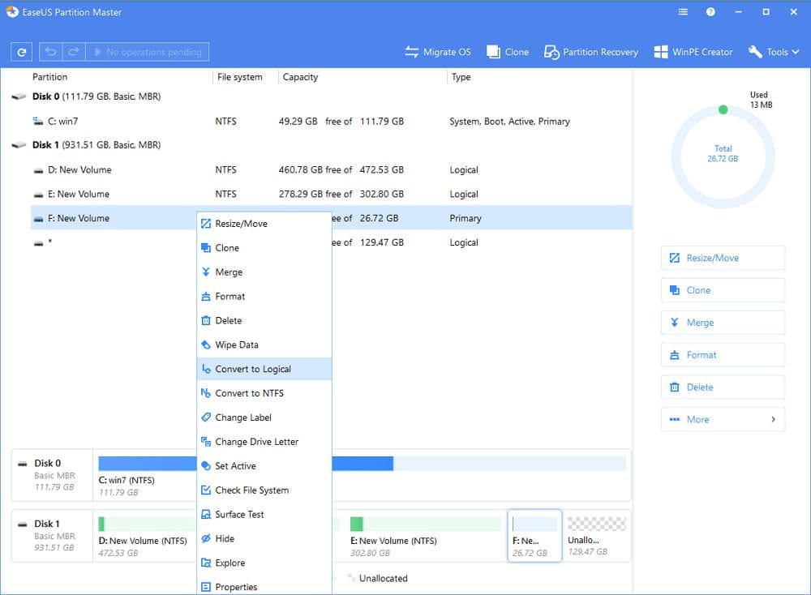Choose Convert to Logical from context menu
This screenshot has width=811, height=595.
click(x=253, y=369)
